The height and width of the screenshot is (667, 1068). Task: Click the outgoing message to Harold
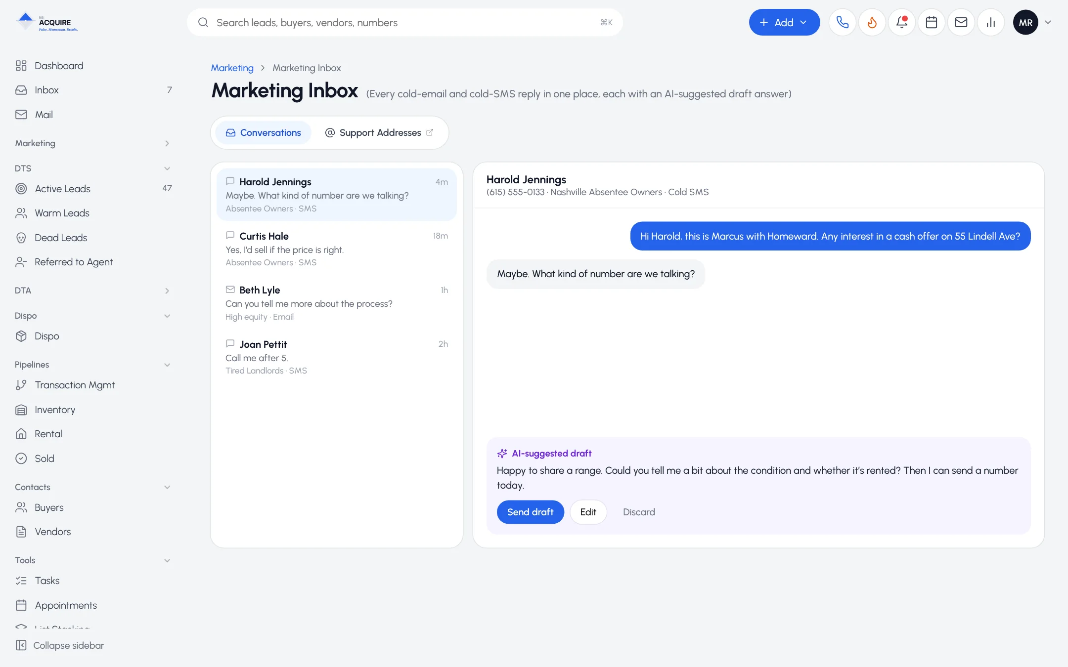[830, 236]
